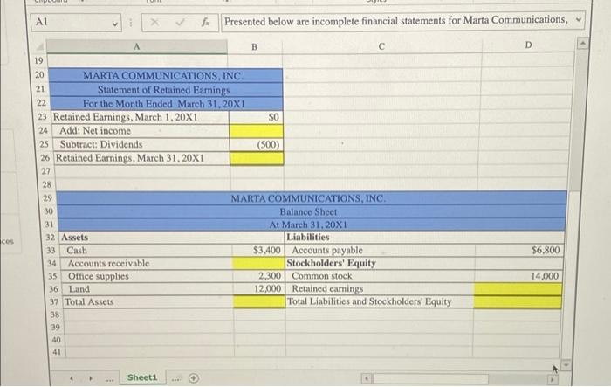611x387 pixels.
Task: Click the horizontal scrollbar thumb
Action: pos(430,378)
